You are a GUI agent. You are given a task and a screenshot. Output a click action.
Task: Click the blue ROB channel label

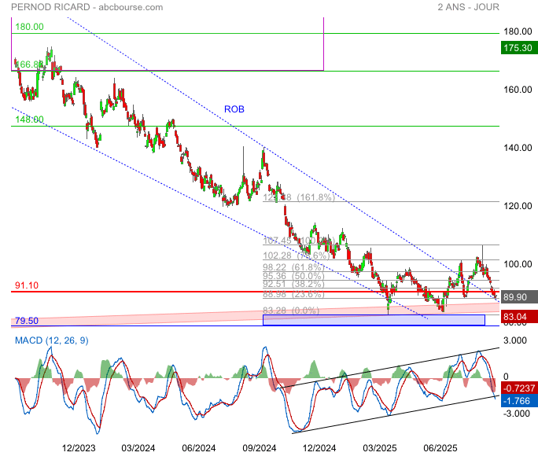point(234,109)
